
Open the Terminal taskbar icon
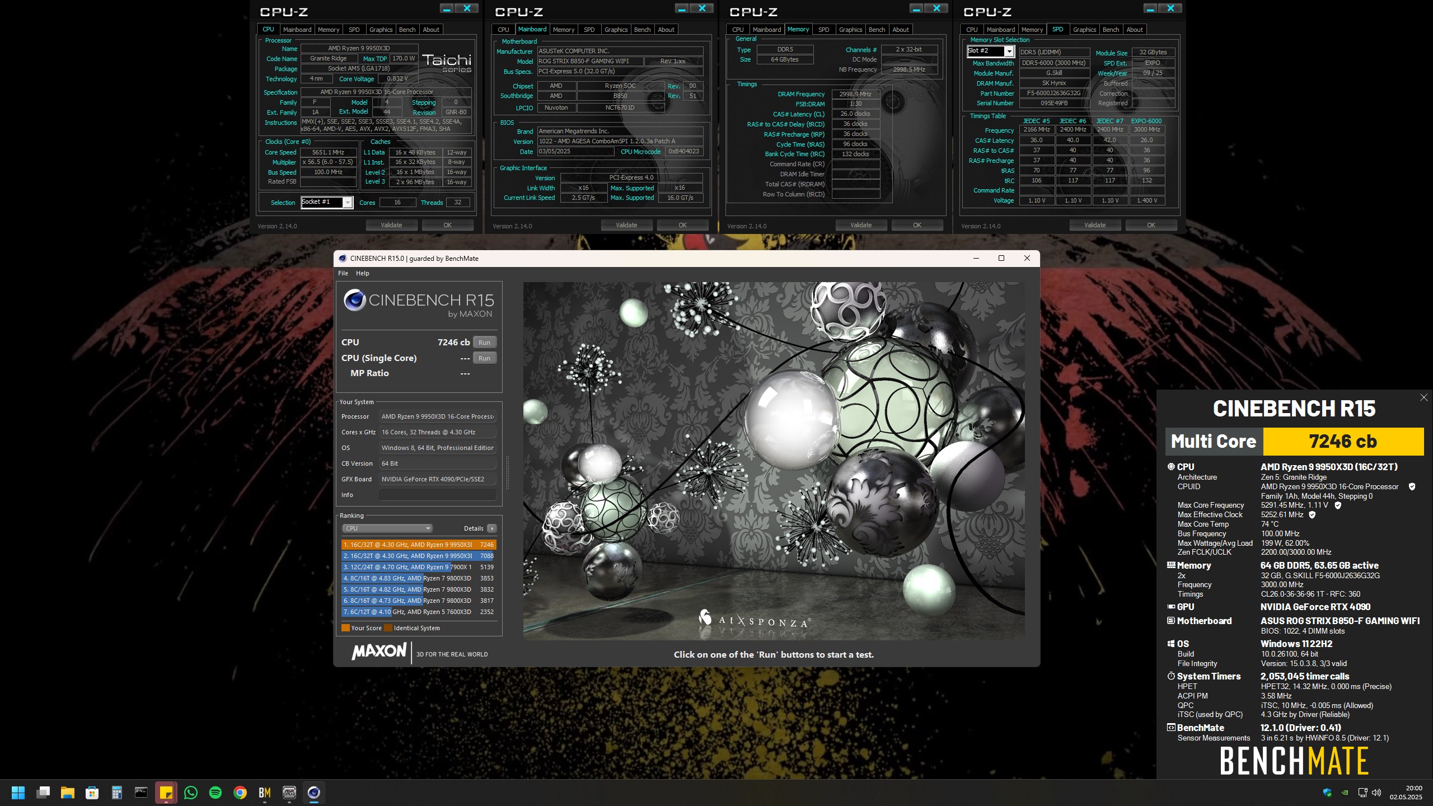coord(142,793)
